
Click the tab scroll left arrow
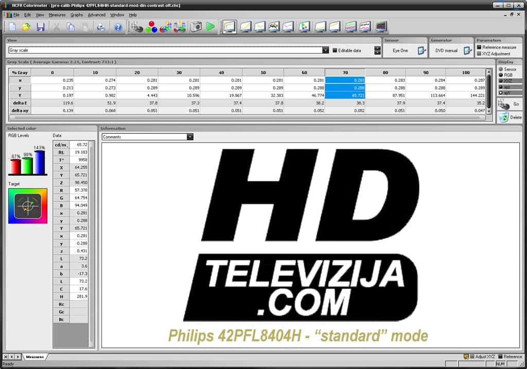click(12, 357)
